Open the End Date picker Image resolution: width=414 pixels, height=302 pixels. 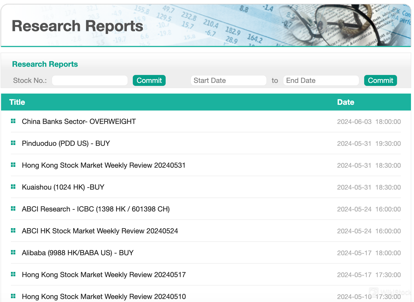point(321,80)
